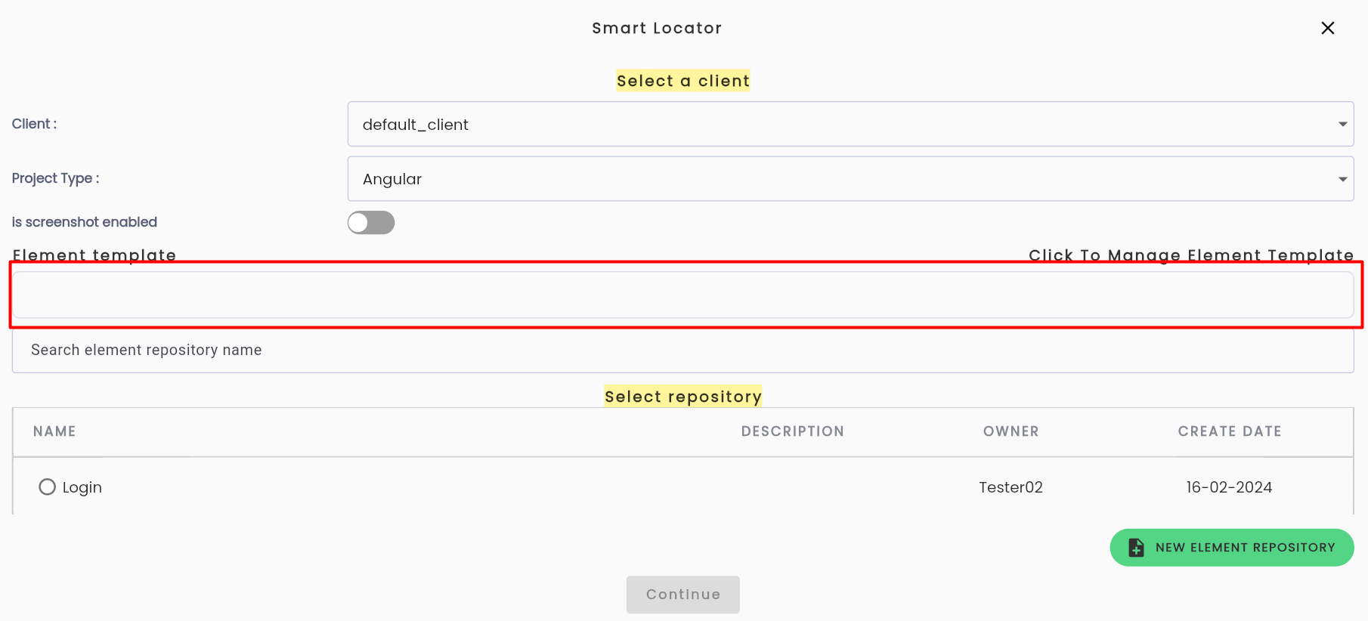Select the default_client combo box value

pyautogui.click(x=850, y=124)
